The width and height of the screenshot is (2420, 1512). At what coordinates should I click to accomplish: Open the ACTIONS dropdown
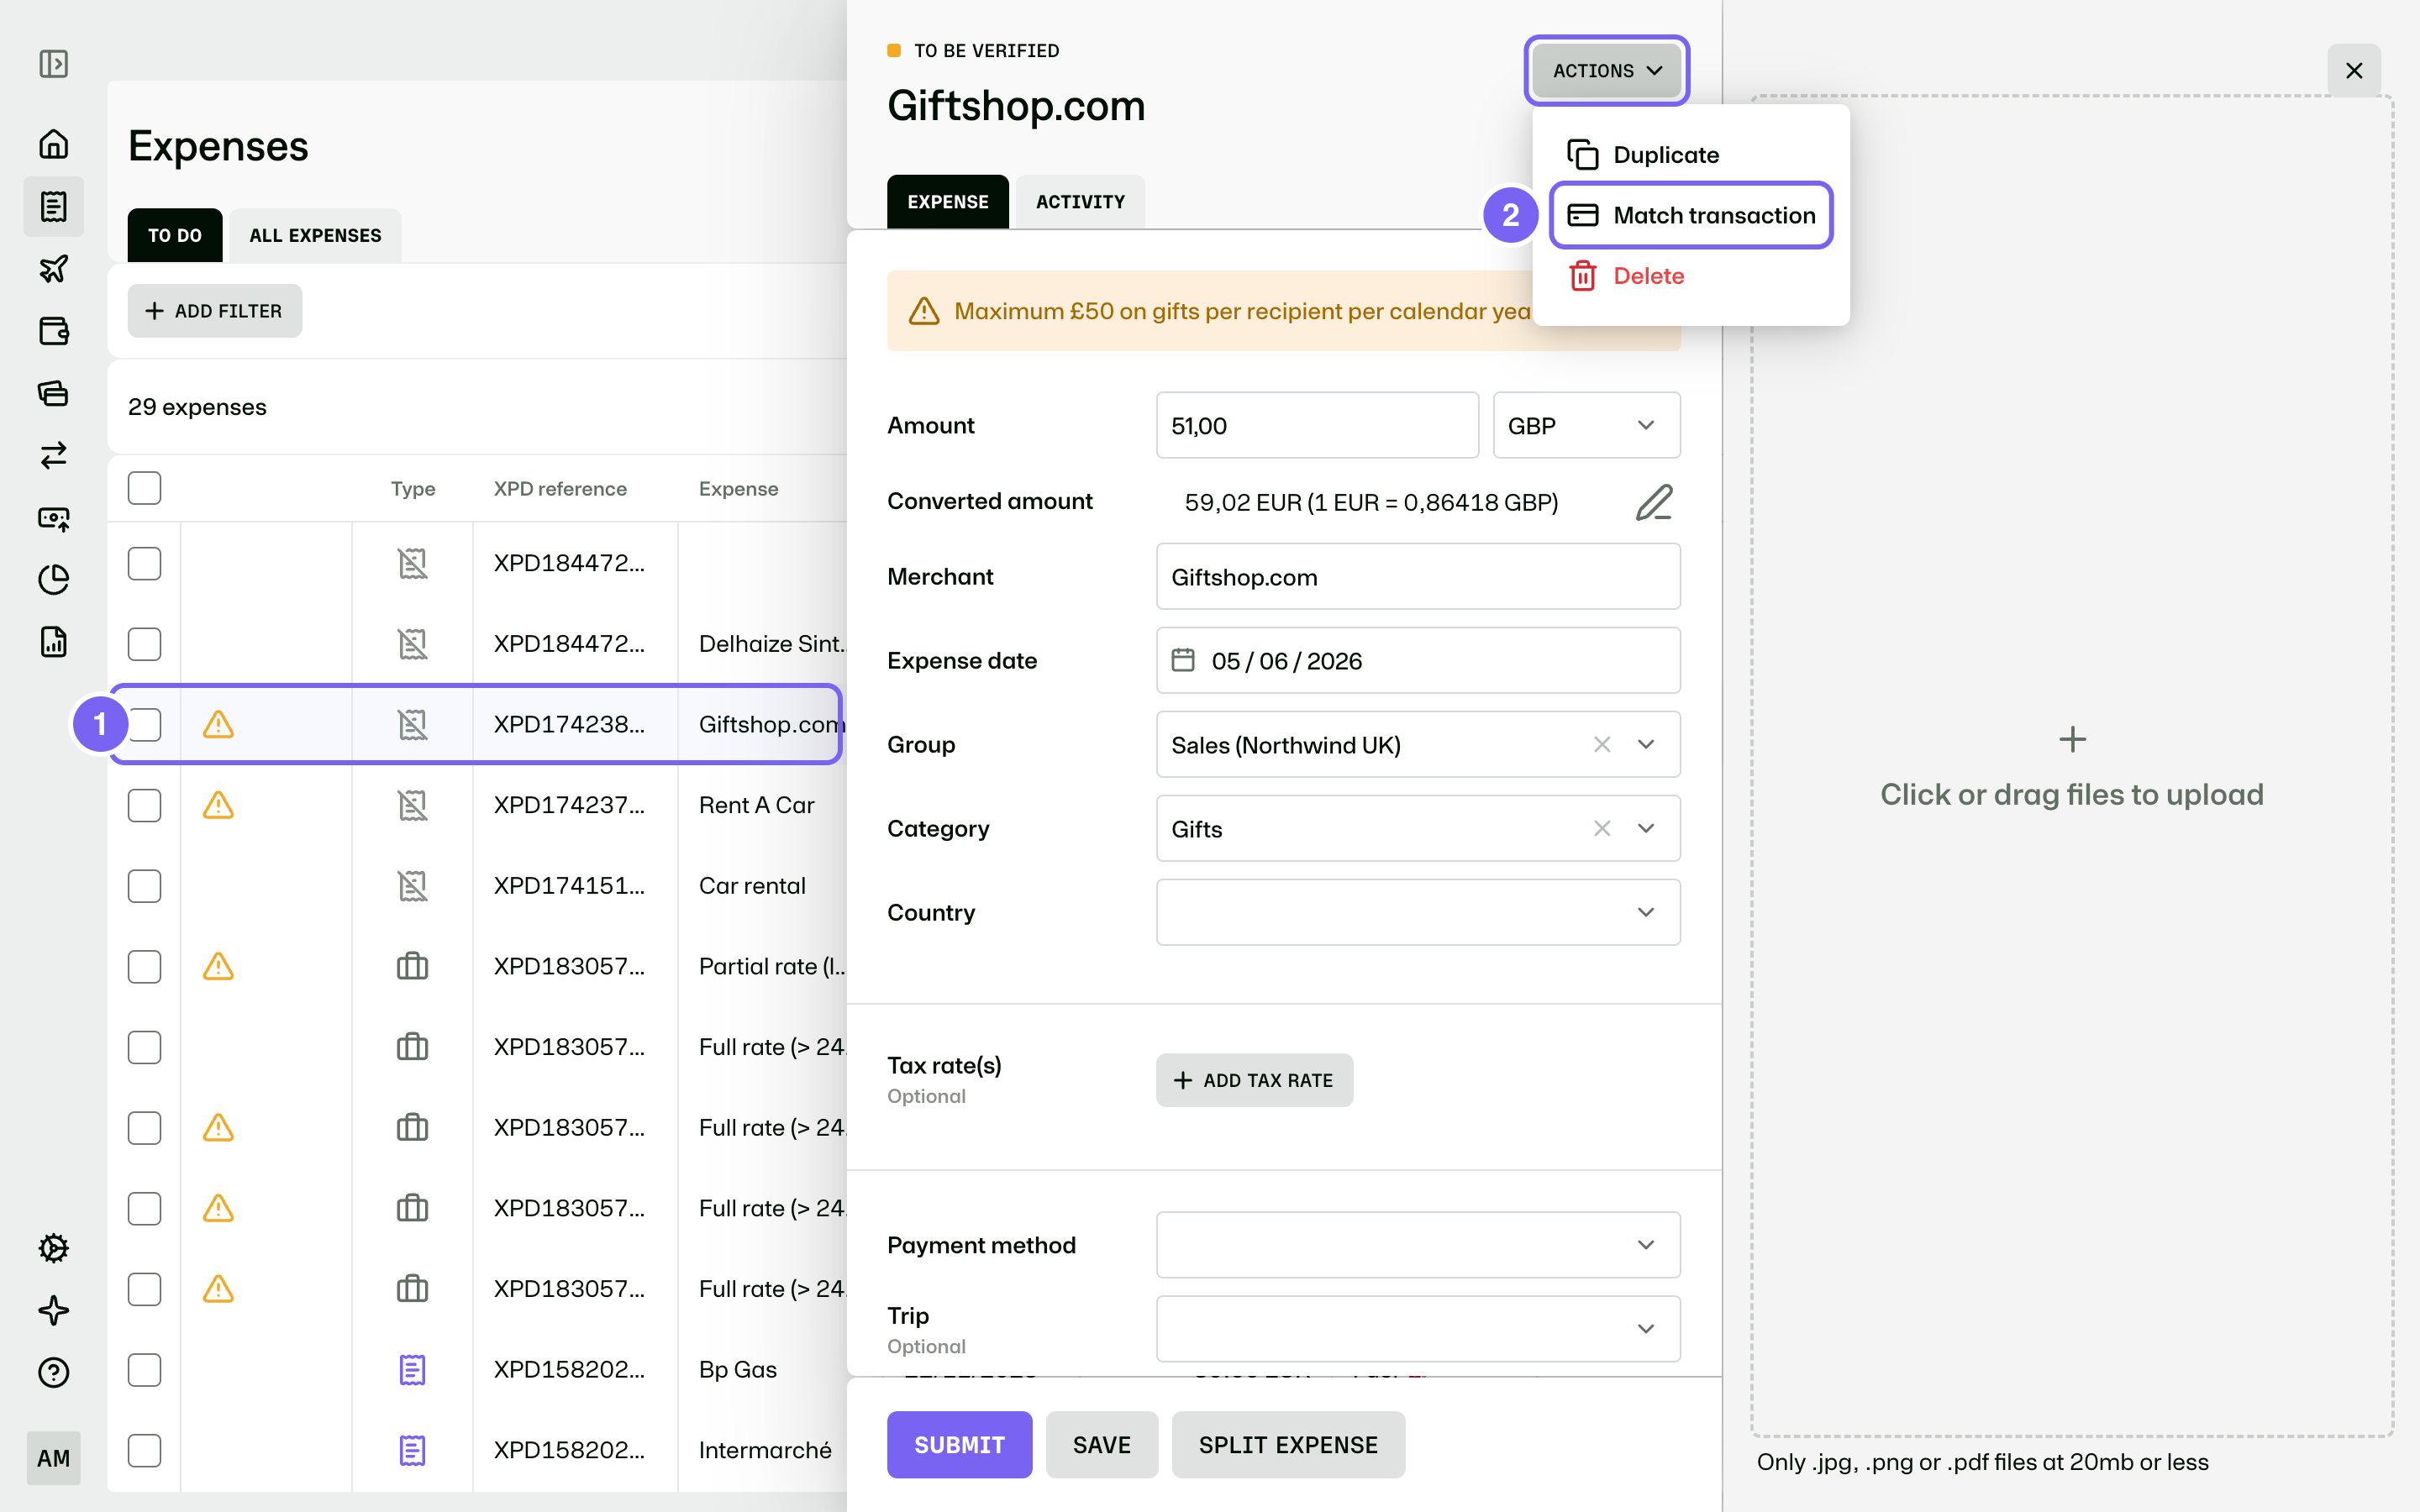[x=1606, y=71]
